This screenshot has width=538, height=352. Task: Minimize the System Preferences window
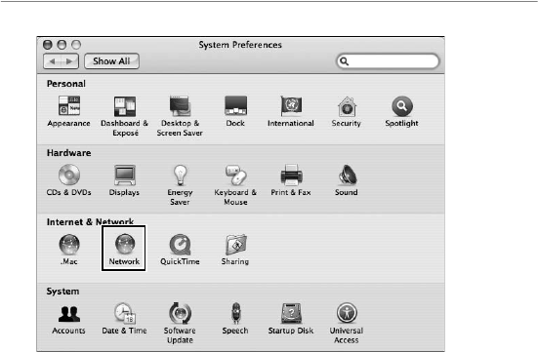(x=62, y=45)
